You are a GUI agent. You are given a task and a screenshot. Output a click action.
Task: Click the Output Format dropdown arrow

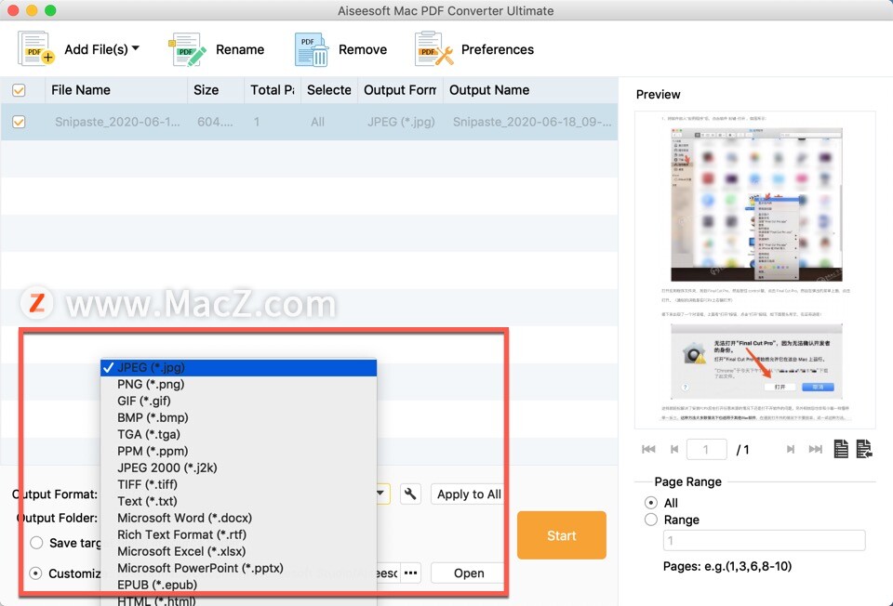pyautogui.click(x=381, y=494)
